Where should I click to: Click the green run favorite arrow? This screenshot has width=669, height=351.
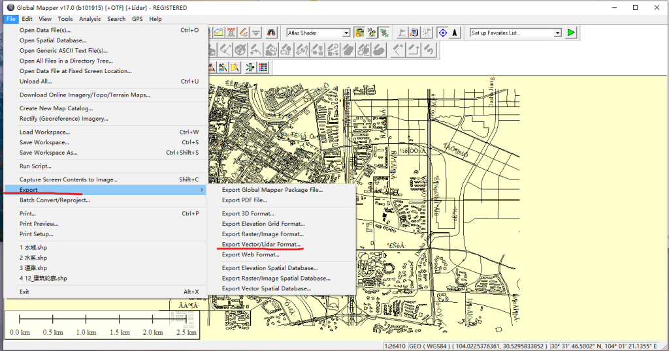(572, 33)
